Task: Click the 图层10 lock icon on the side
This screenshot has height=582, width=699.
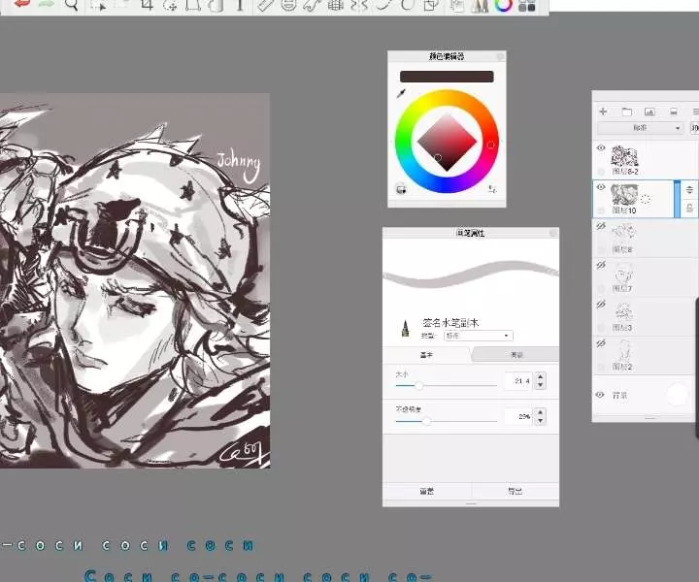Action: pyautogui.click(x=689, y=207)
